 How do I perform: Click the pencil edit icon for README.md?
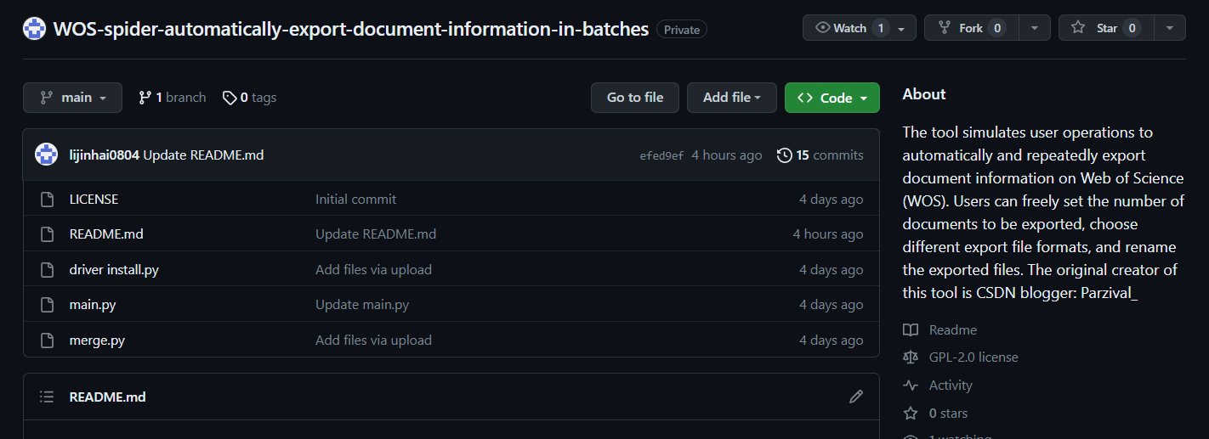pyautogui.click(x=856, y=397)
